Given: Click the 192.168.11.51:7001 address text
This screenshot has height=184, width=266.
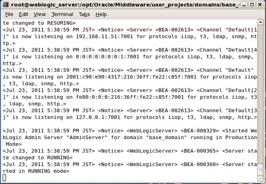Looking at the screenshot, I should click(104, 36).
